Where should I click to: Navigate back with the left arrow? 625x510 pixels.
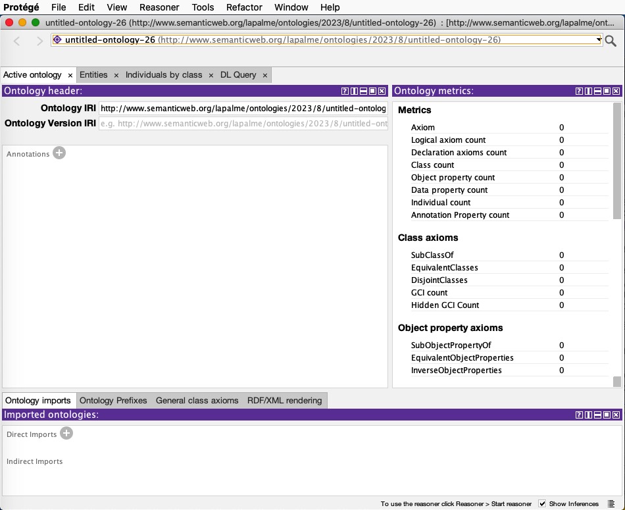(x=18, y=41)
